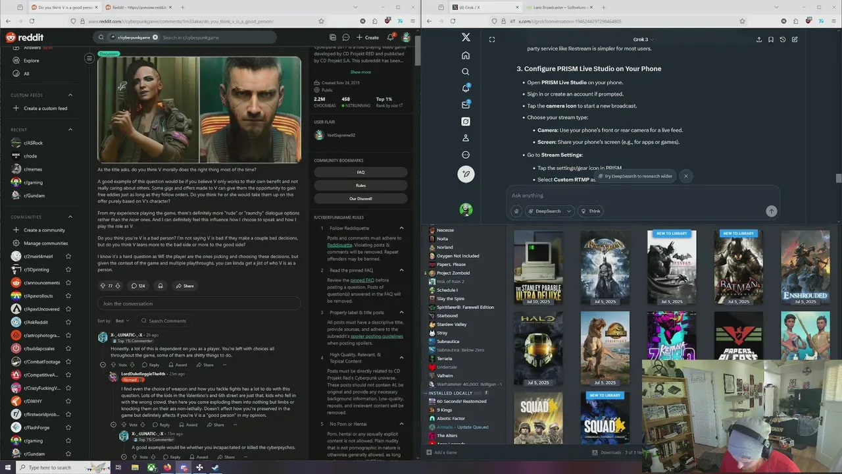Image resolution: width=842 pixels, height=474 pixels.
Task: Dismiss the Try DeepSearch suggestion
Action: coord(685,176)
